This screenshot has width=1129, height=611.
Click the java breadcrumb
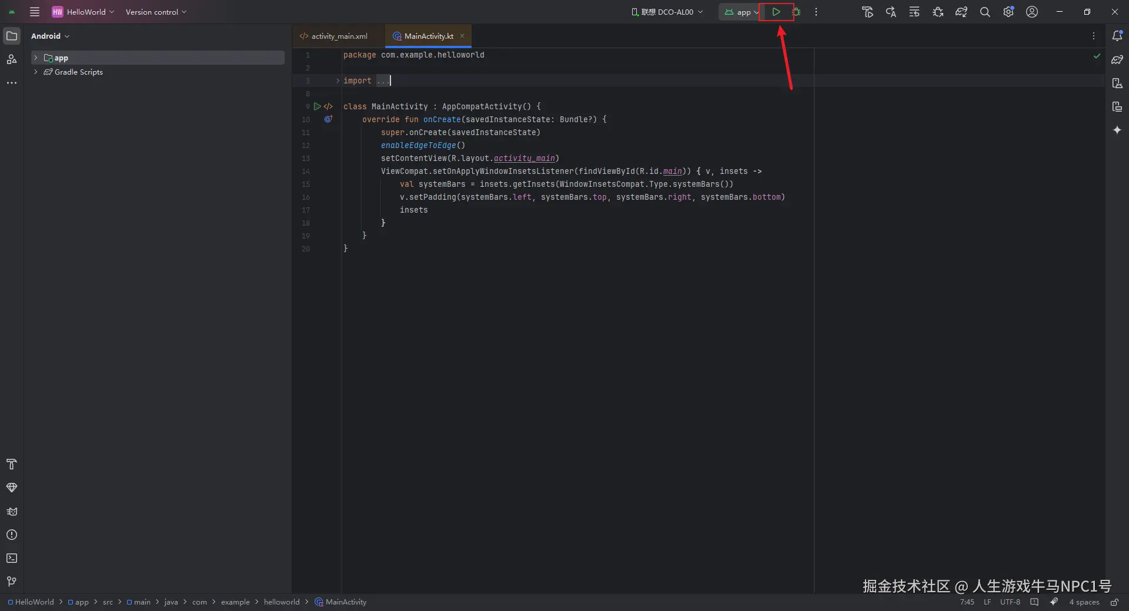tap(171, 602)
